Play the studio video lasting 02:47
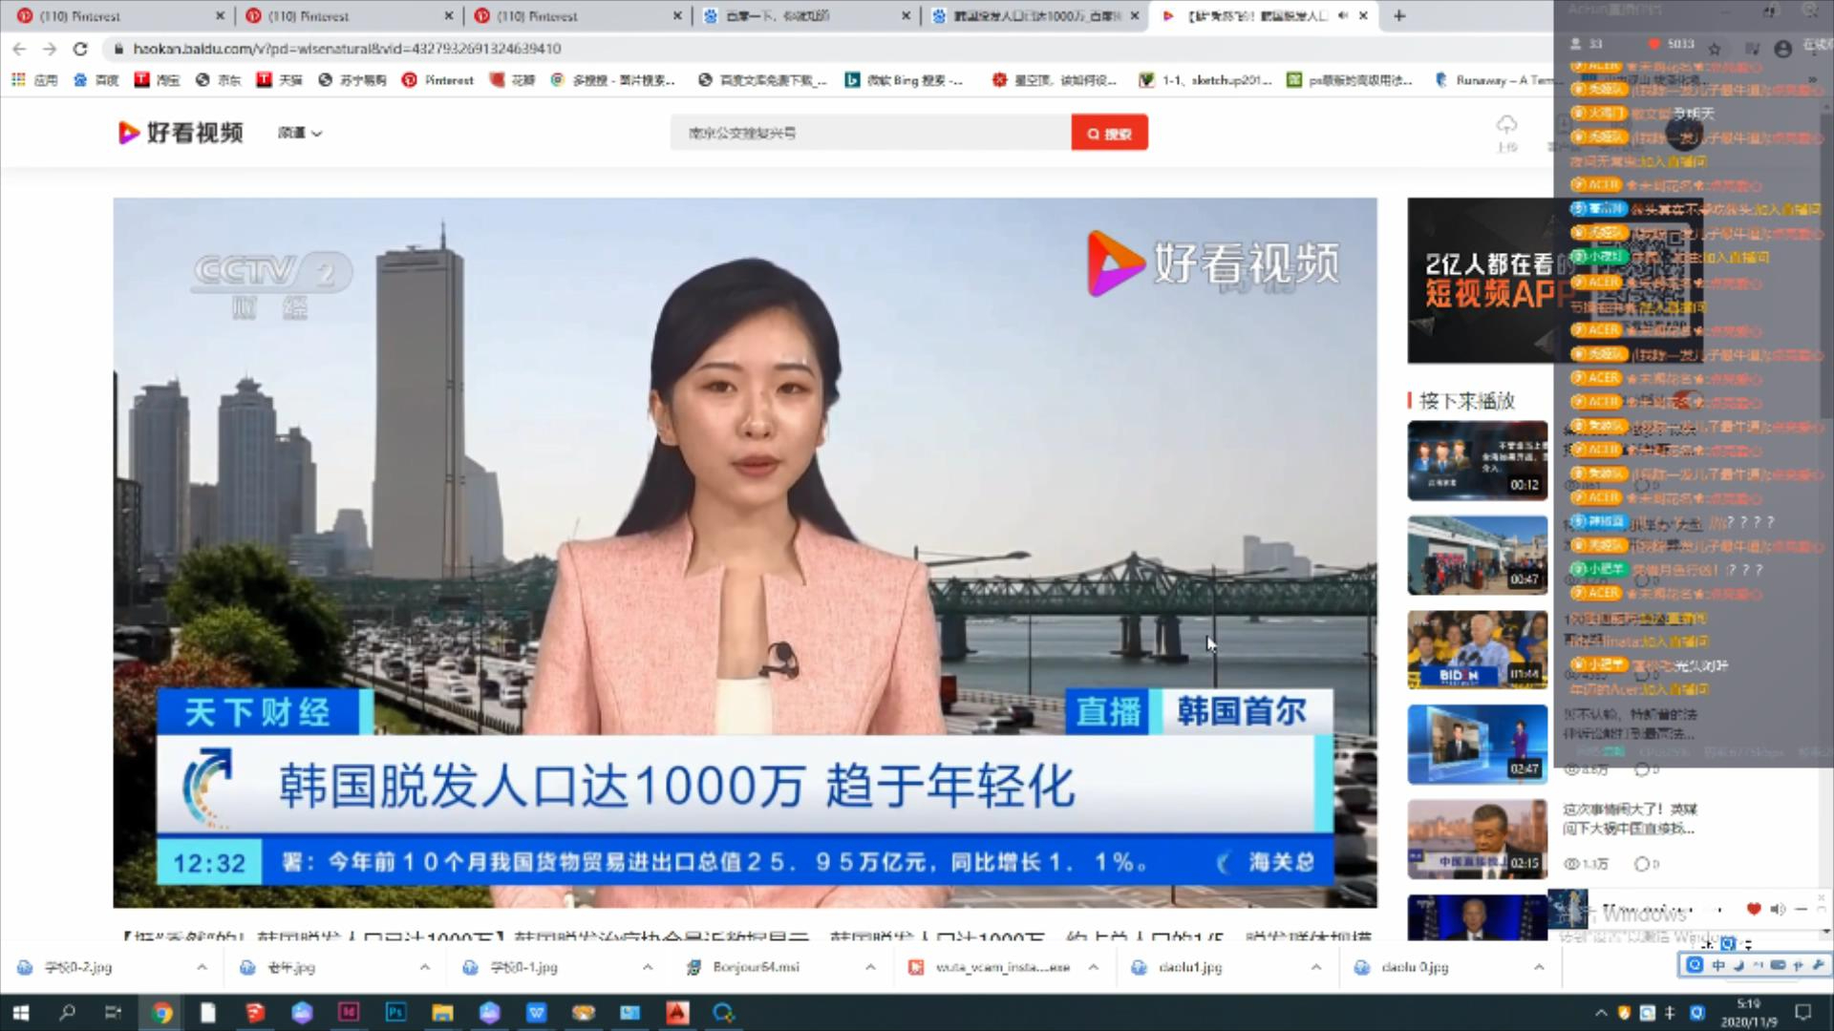The height and width of the screenshot is (1031, 1834). [x=1478, y=745]
